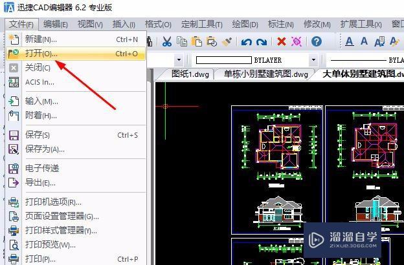Open the 插入(I) menu
The width and height of the screenshot is (404, 265).
[124, 25]
